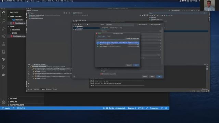The width and height of the screenshot is (219, 123).
Task: Switch to Code Coverage tab
Action: 114,28
